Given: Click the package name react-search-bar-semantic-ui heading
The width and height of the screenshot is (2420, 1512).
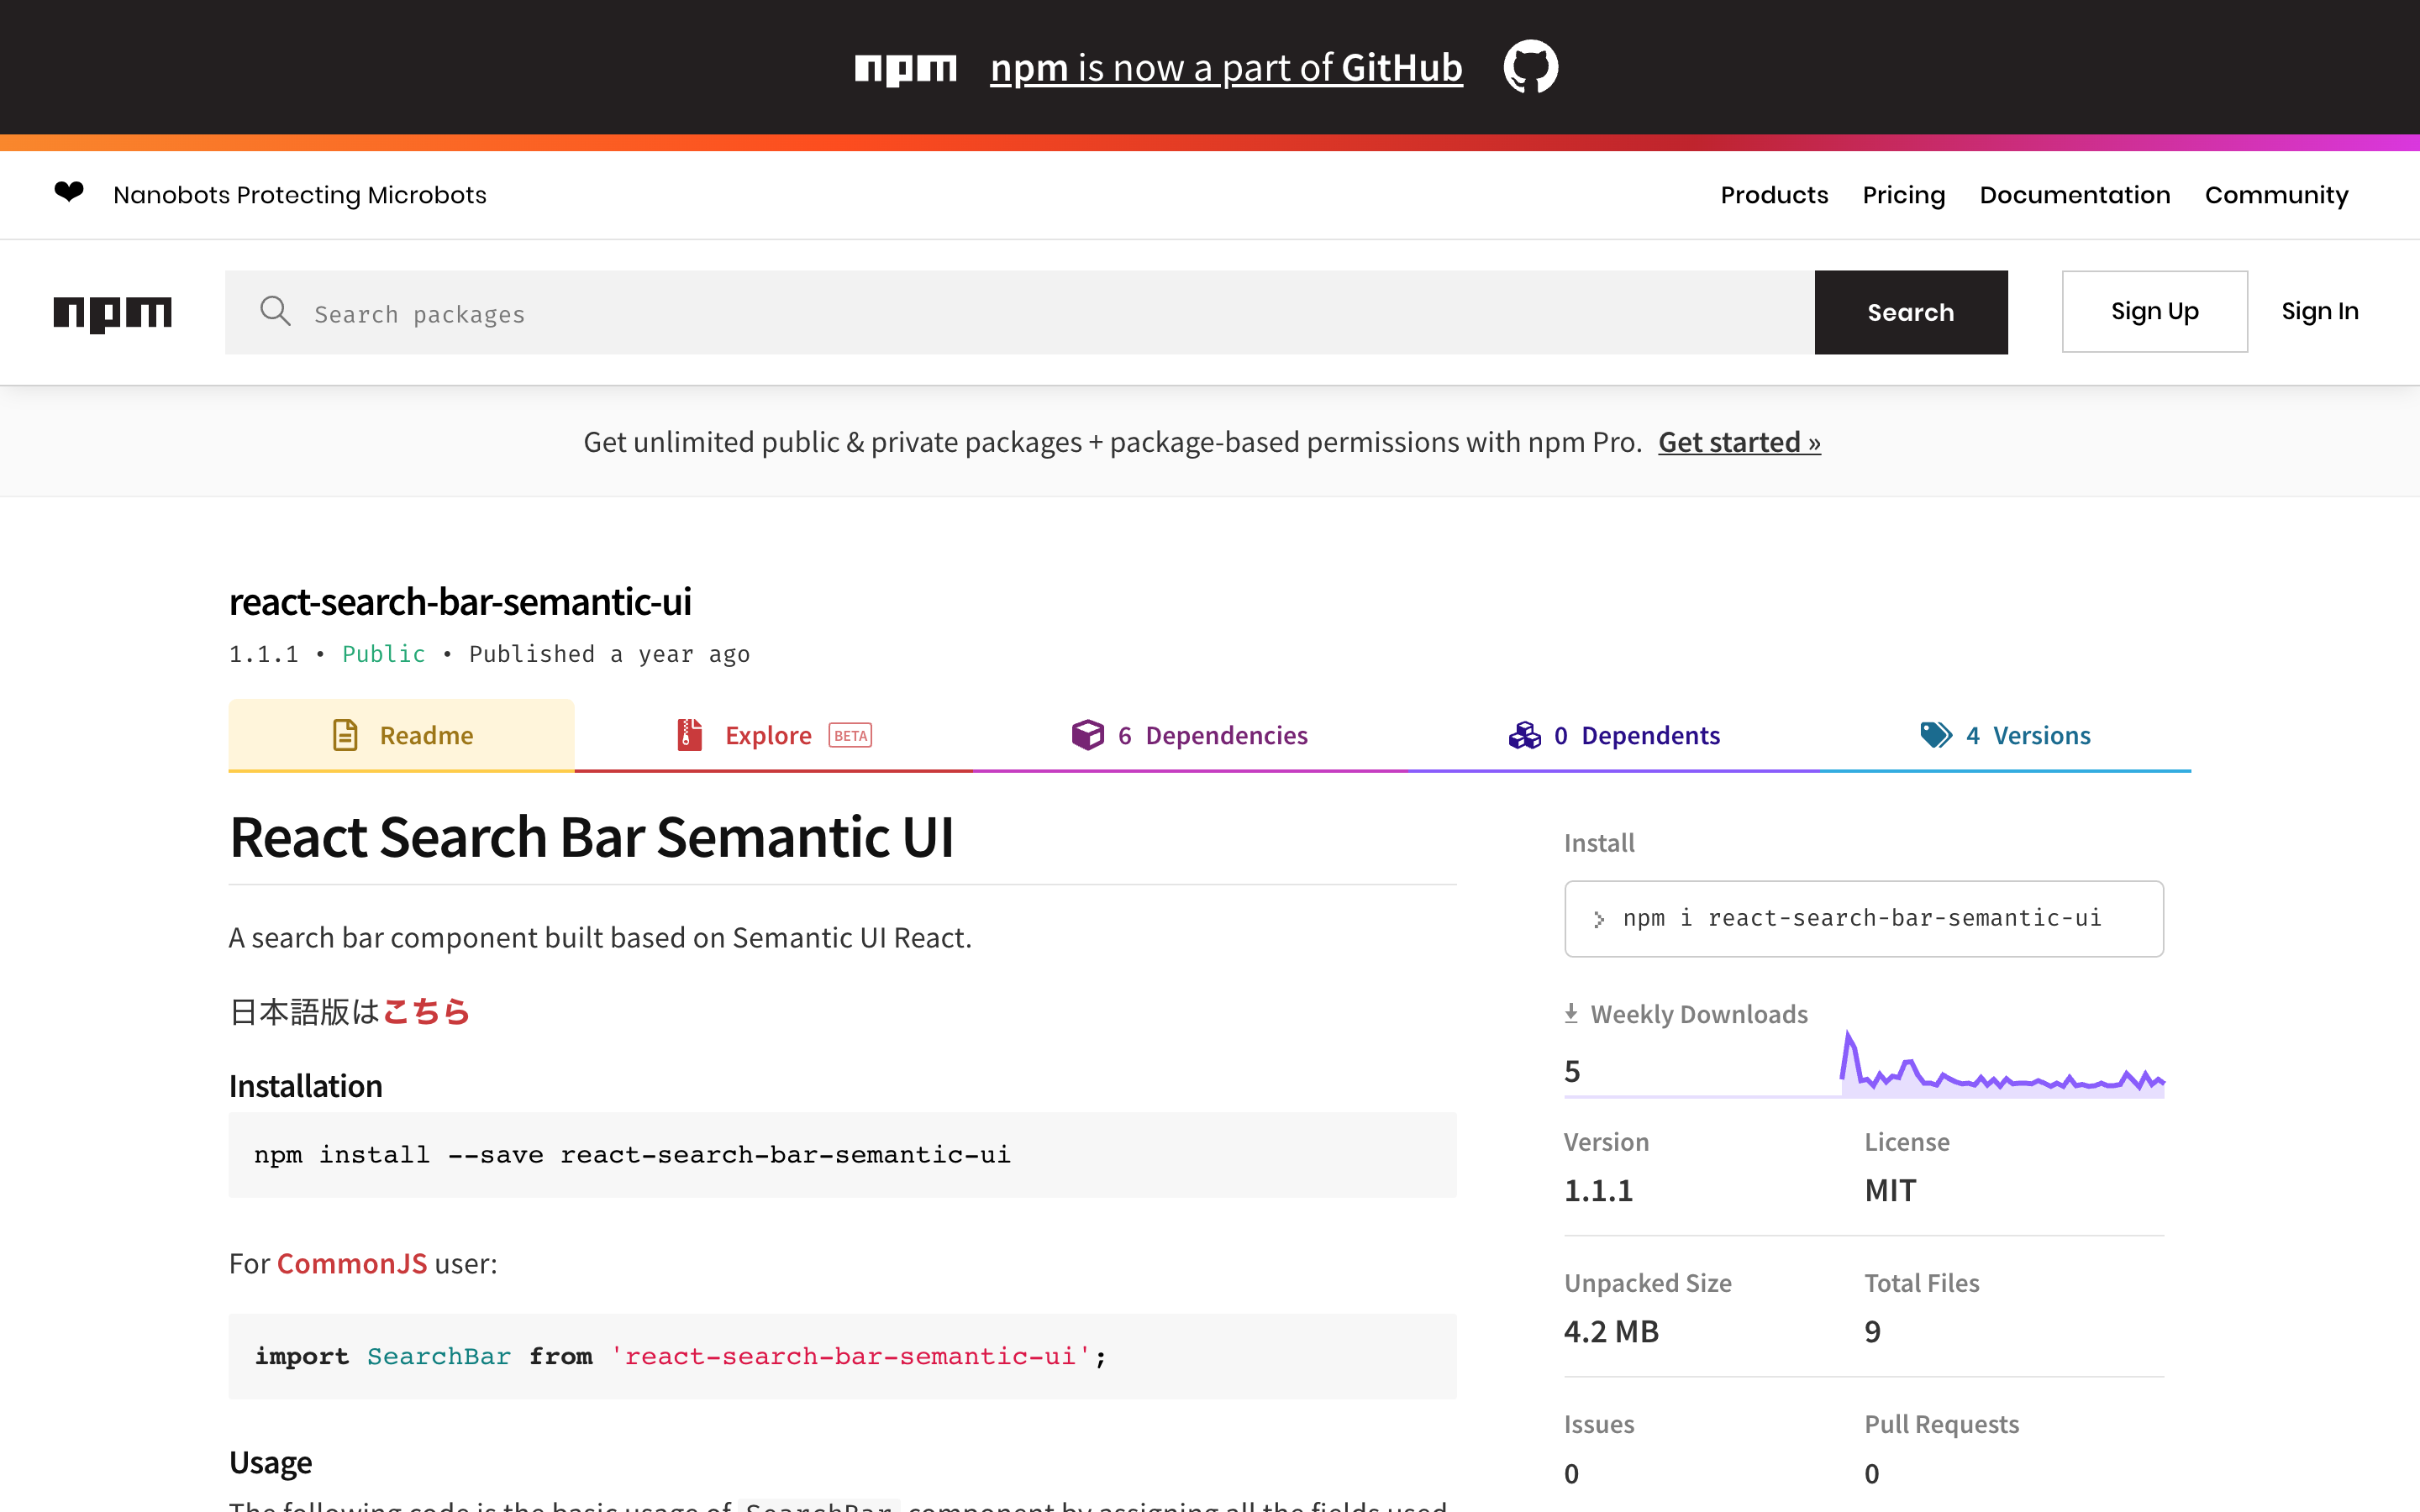Looking at the screenshot, I should (460, 601).
